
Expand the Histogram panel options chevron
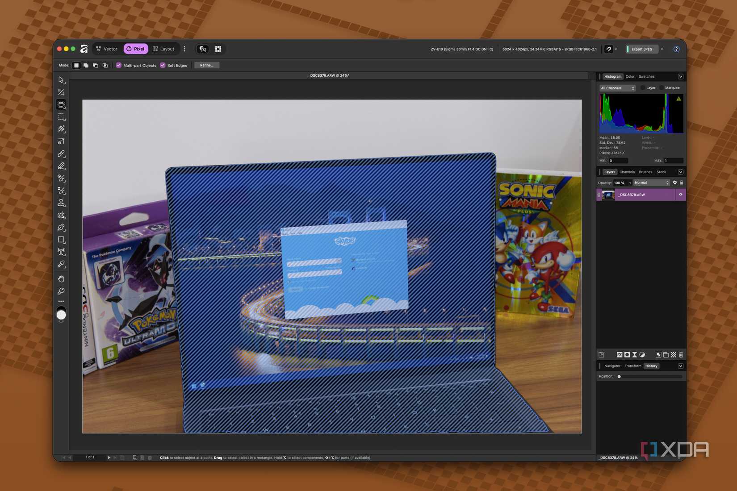coord(681,76)
